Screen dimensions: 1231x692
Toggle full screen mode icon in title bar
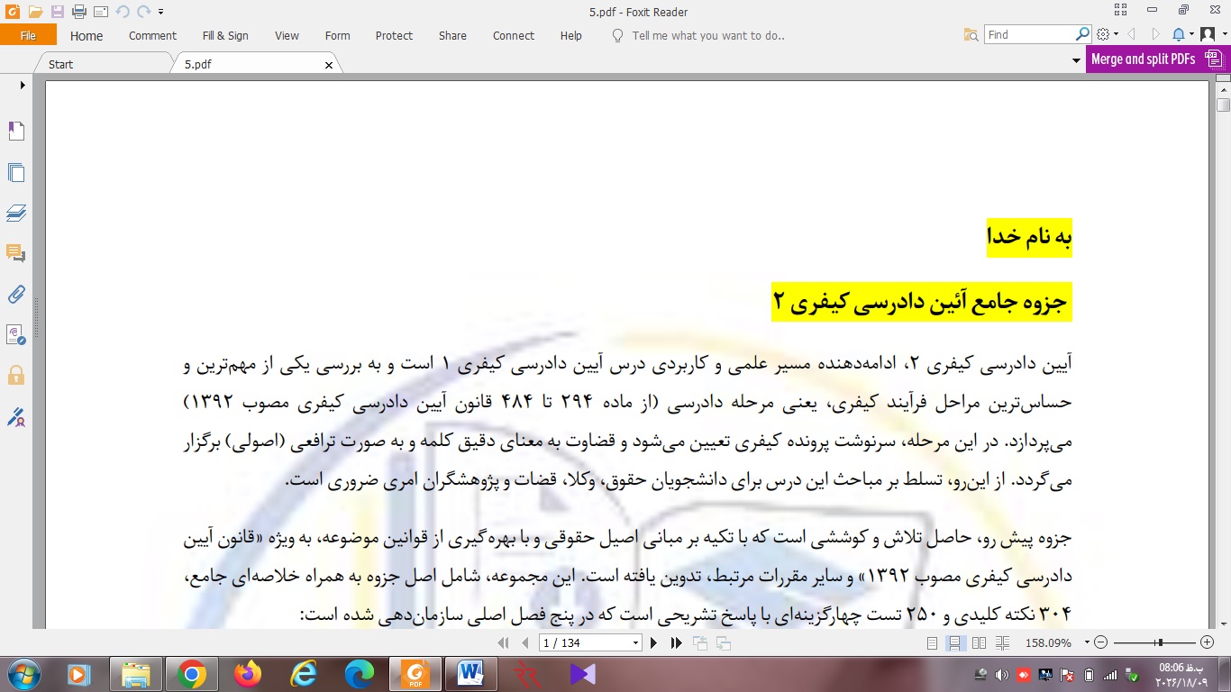click(x=1121, y=10)
